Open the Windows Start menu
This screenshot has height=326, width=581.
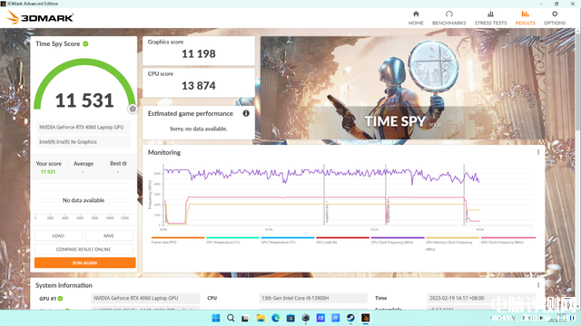click(216, 318)
